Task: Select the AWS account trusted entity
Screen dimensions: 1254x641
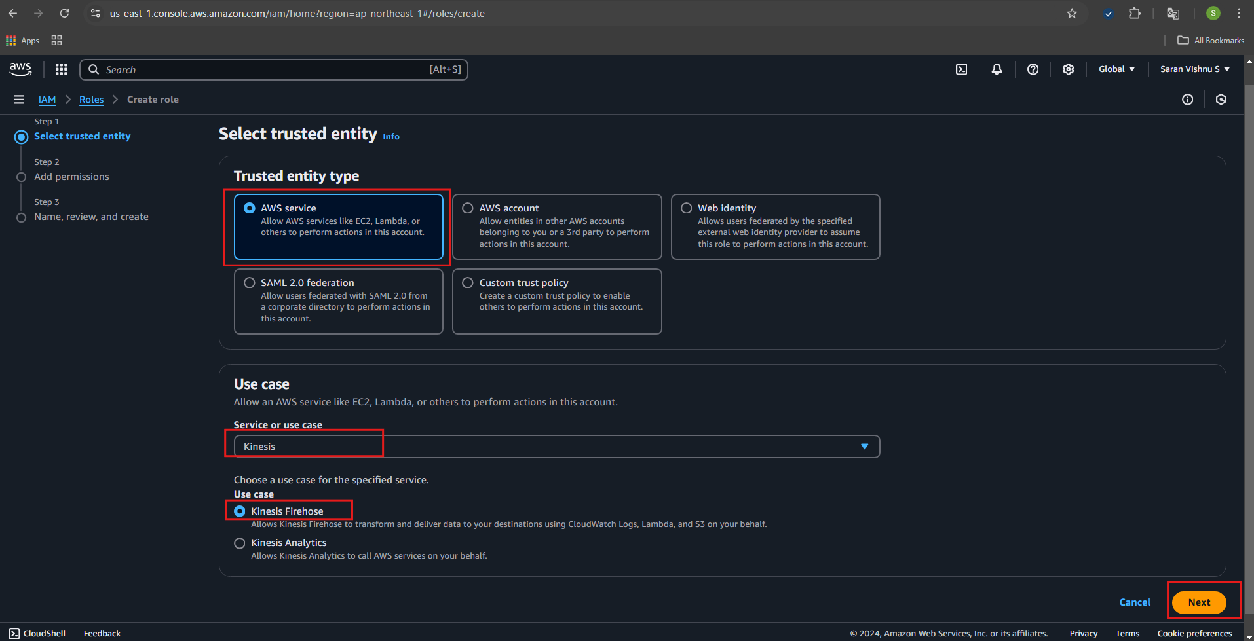Action: tap(468, 208)
